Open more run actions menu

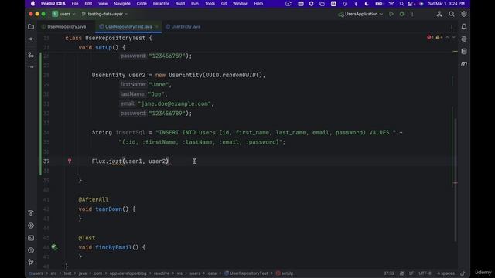(412, 14)
